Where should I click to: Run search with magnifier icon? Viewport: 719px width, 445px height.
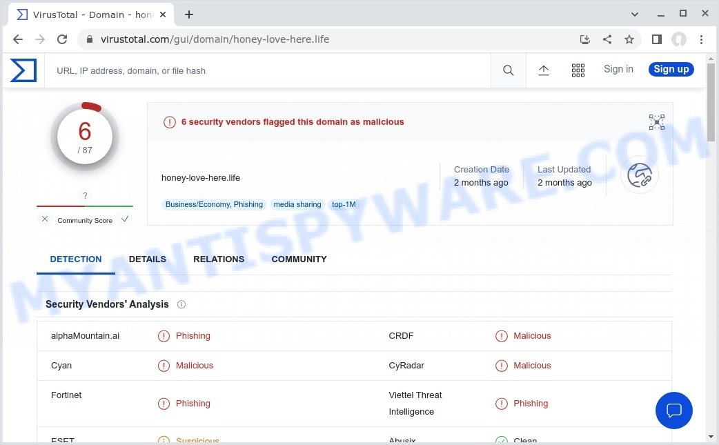click(x=508, y=70)
